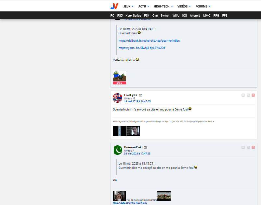Viewport: 261px width, 205px height.
Task: Quote the FiveEyes post using quote icon
Action: click(x=243, y=95)
